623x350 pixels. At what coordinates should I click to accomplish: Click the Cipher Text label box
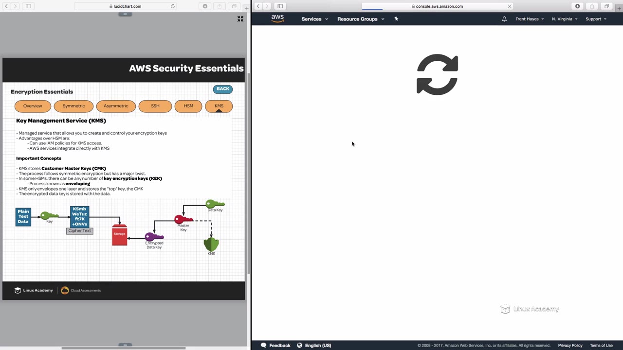click(x=79, y=231)
